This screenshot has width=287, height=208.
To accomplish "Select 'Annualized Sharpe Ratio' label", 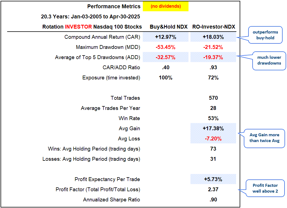I will 111,200.
